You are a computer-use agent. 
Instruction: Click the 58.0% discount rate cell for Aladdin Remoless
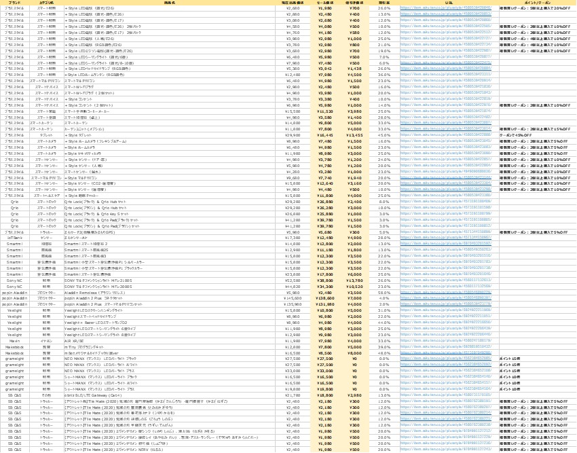pos(384,292)
